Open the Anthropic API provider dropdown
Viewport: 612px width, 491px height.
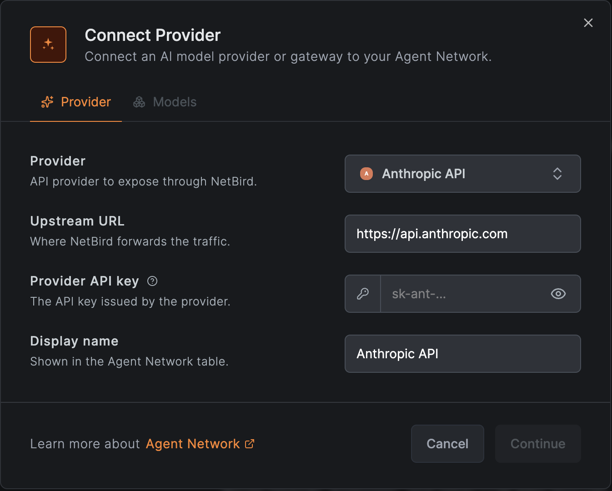click(x=463, y=174)
